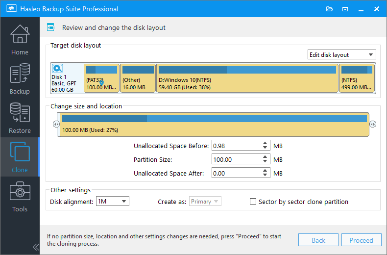Open the Backup section in sidebar
387x255 pixels.
click(x=20, y=79)
